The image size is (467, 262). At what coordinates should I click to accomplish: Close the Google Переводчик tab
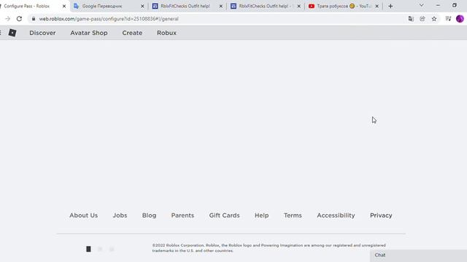142,6
